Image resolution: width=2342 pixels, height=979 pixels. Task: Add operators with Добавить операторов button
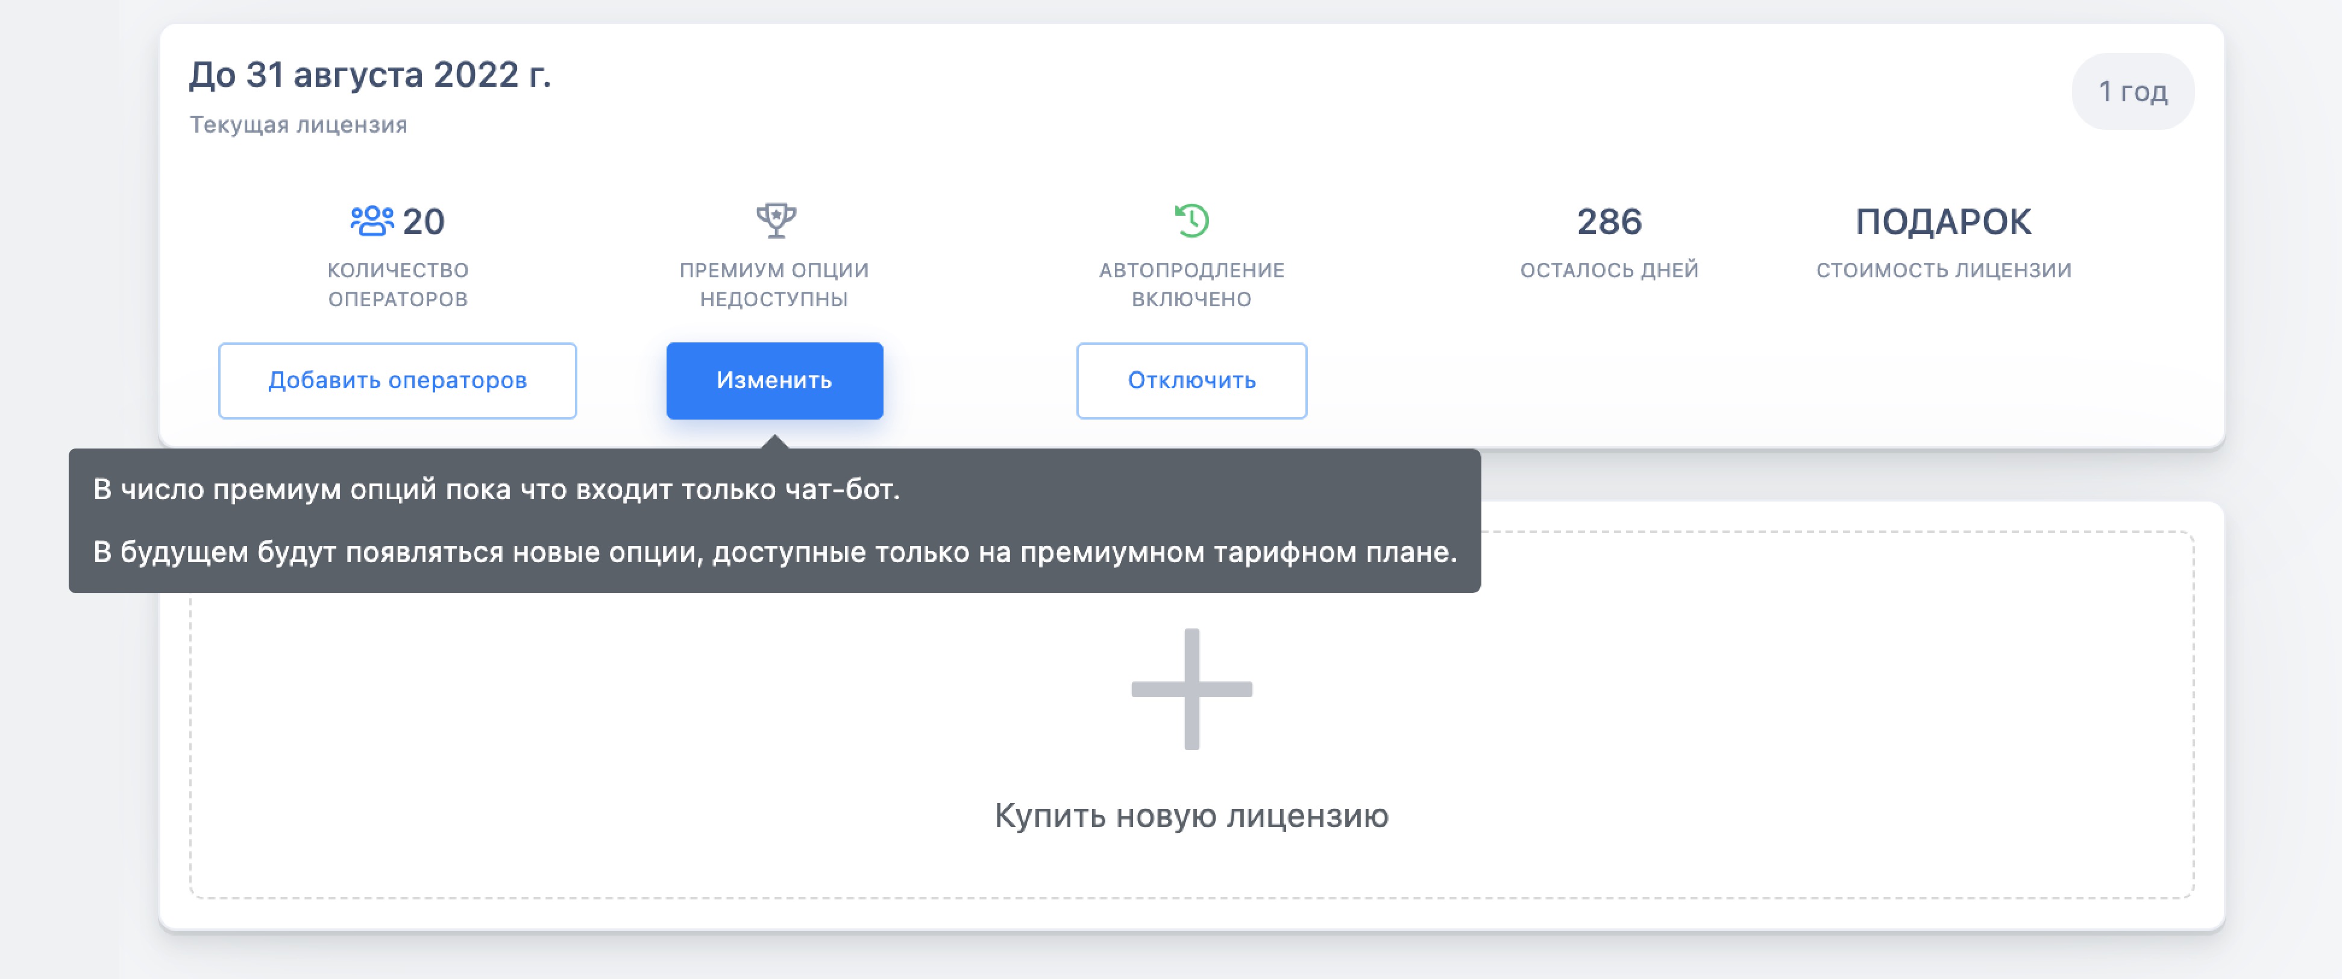pos(397,381)
